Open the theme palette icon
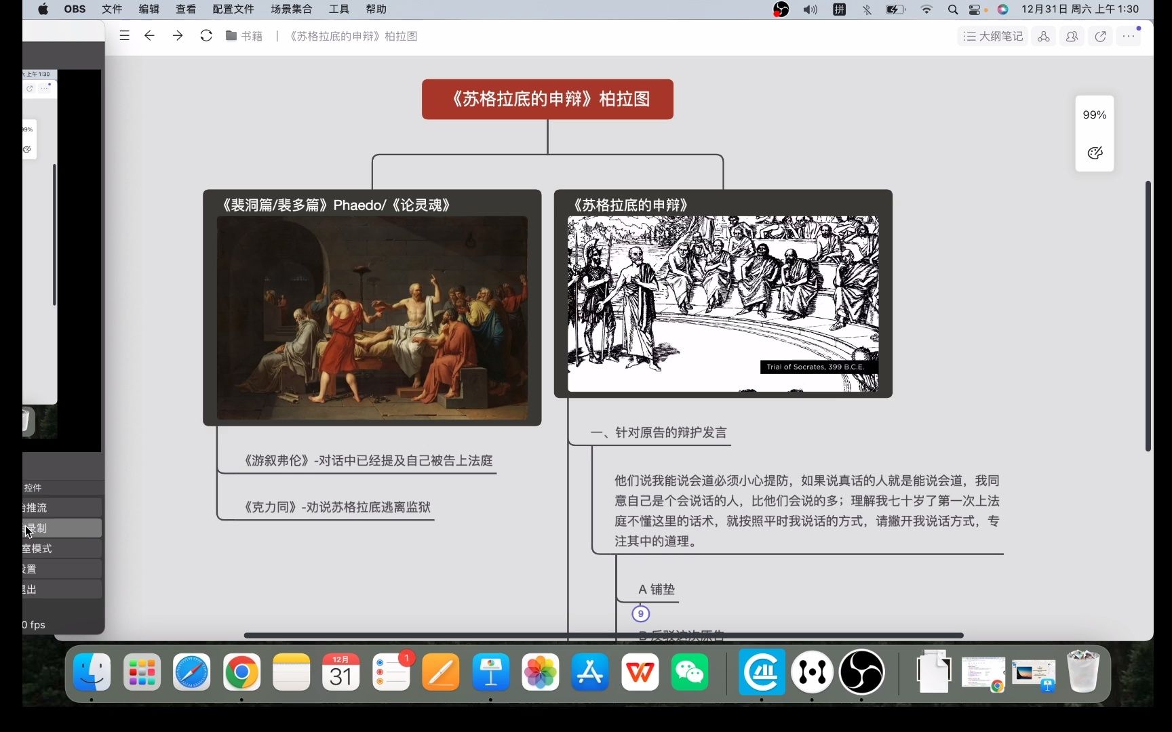 [1095, 152]
